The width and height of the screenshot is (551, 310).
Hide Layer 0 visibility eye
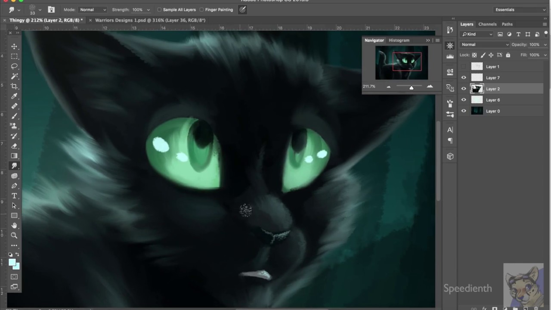point(464,111)
